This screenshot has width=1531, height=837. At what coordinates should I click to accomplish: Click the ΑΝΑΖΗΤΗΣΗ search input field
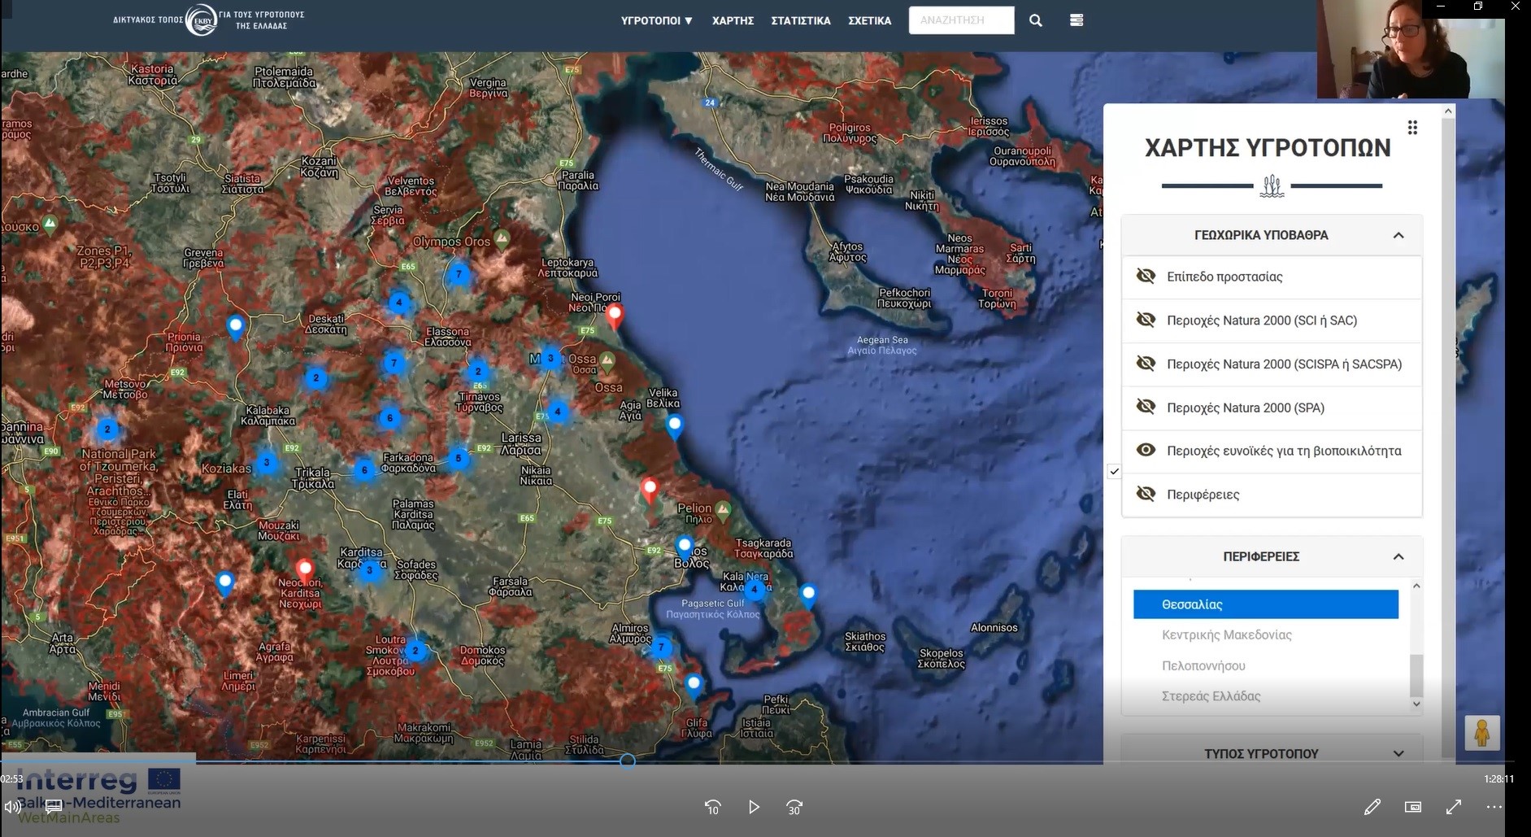click(961, 20)
